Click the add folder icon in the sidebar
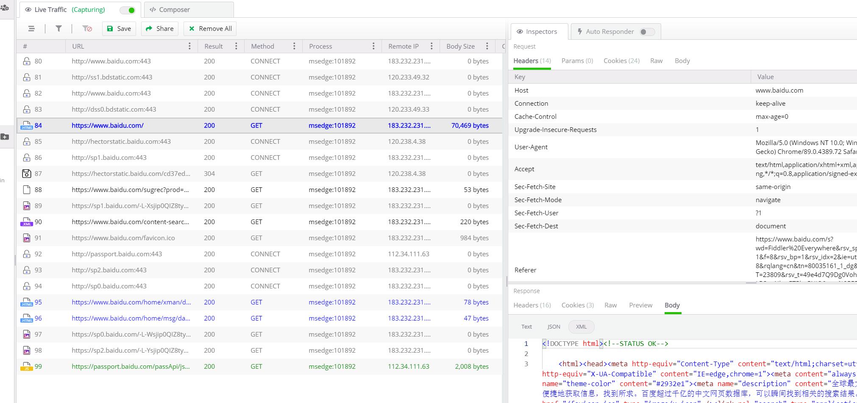This screenshot has width=857, height=403. [x=5, y=137]
